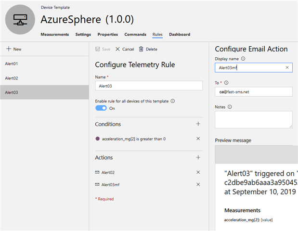Toggle Enable rule for all devices off

101,108
